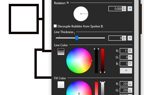144x95 pixels.
Task: Click the Line Color red R field
Action: (124, 51)
